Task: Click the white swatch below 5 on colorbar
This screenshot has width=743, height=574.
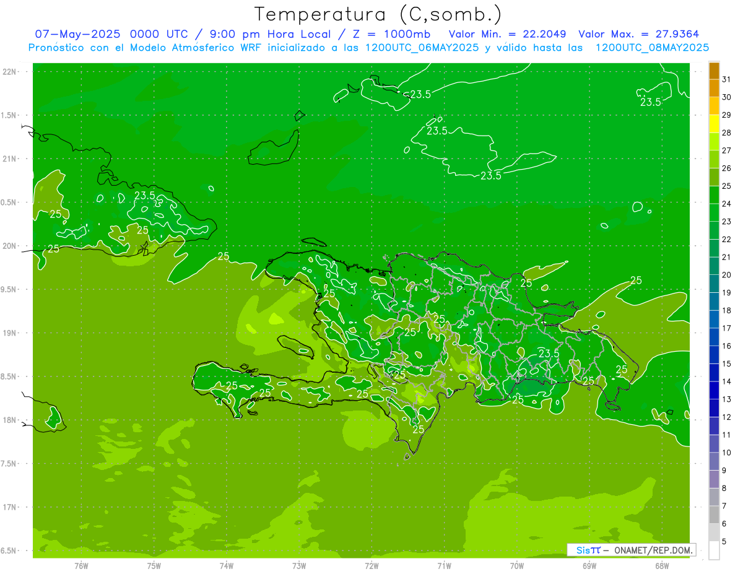Action: 714,550
